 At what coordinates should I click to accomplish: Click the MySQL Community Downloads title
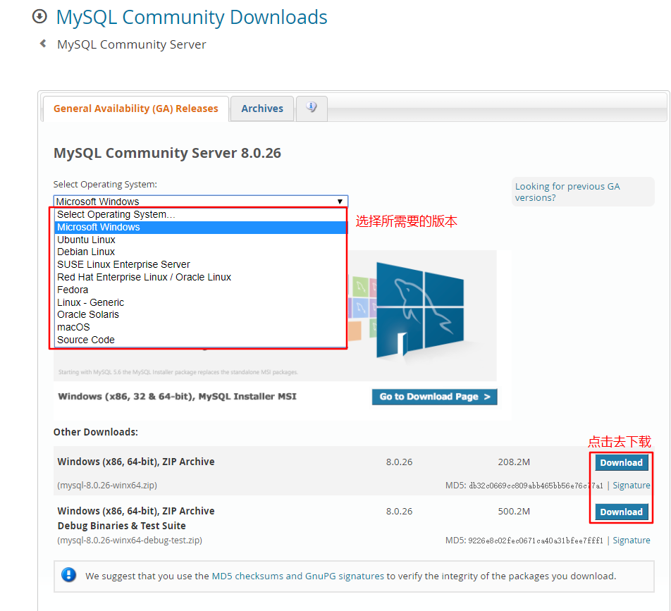pos(192,17)
